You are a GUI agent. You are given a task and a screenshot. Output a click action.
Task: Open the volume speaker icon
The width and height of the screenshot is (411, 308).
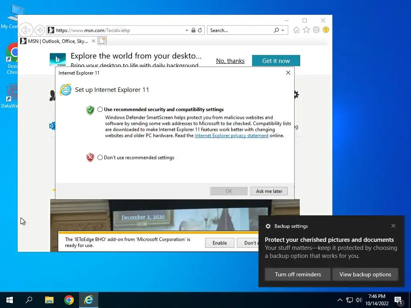(359, 300)
